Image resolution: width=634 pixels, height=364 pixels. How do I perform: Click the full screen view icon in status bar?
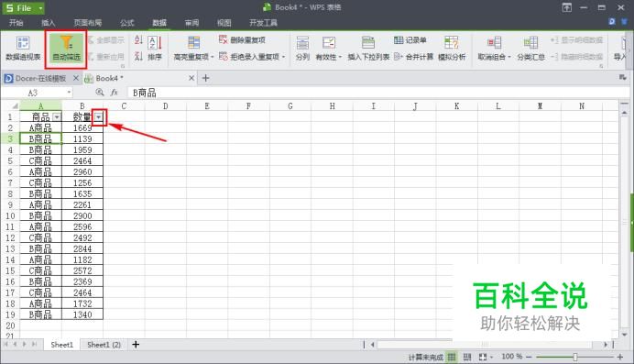click(x=483, y=357)
